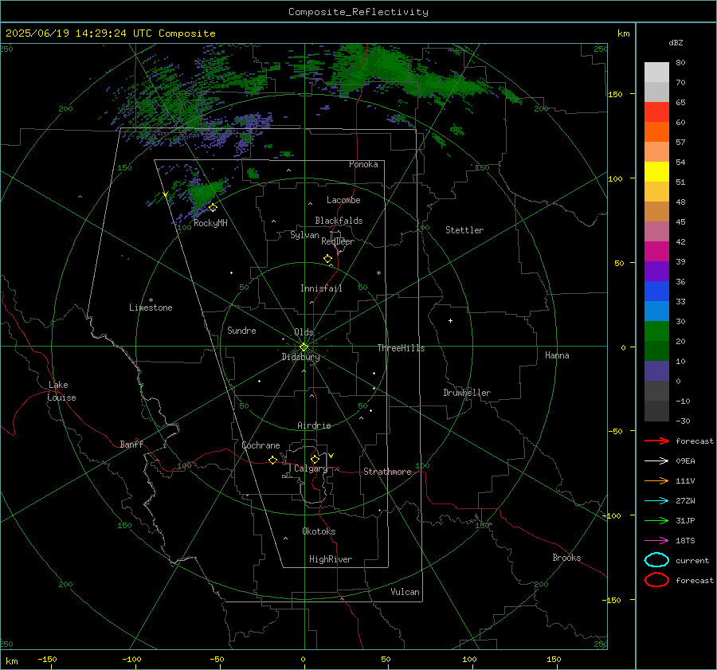The height and width of the screenshot is (670, 717).
Task: Click the asterisk marker above Limestone
Action: (x=151, y=300)
